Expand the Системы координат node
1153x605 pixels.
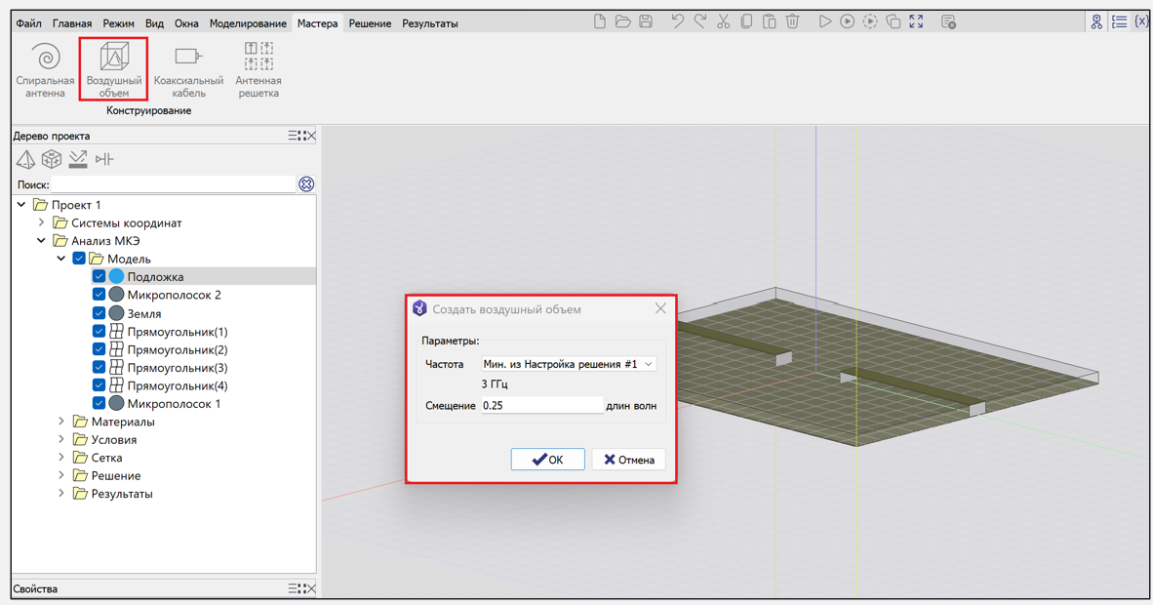(42, 222)
